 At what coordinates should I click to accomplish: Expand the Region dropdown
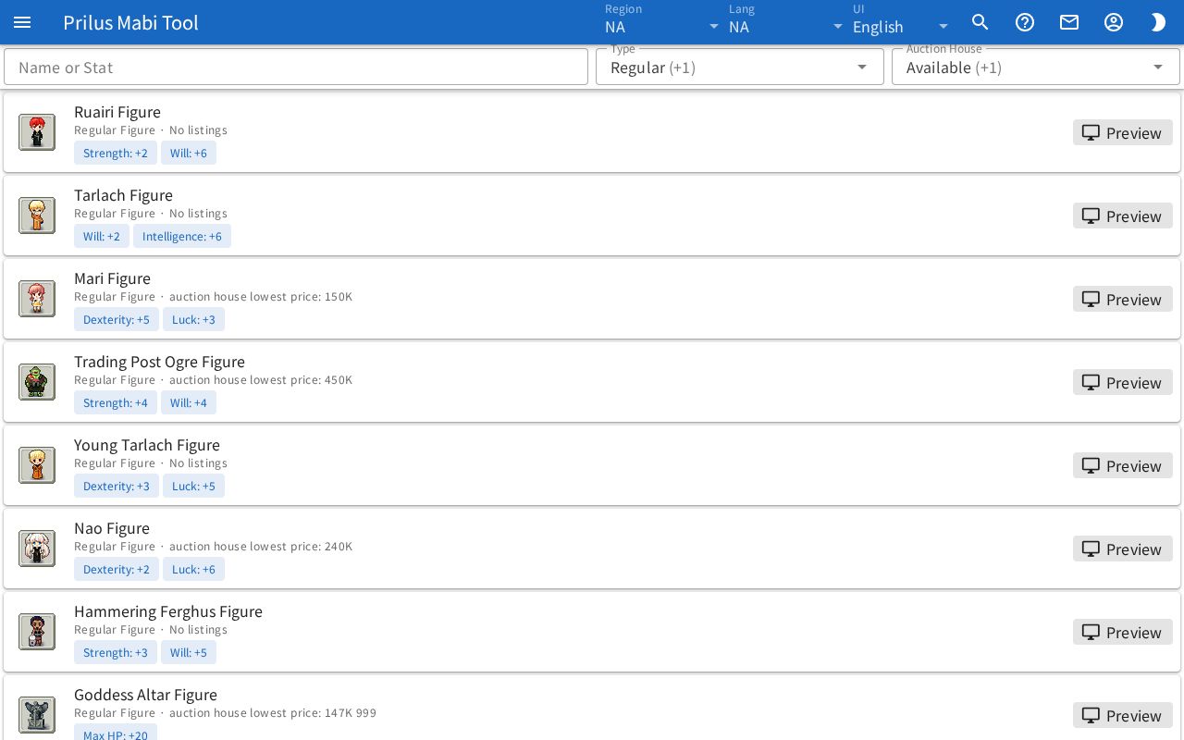click(x=662, y=22)
